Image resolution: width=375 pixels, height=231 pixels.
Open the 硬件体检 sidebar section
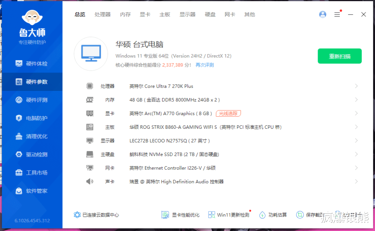pyautogui.click(x=32, y=64)
